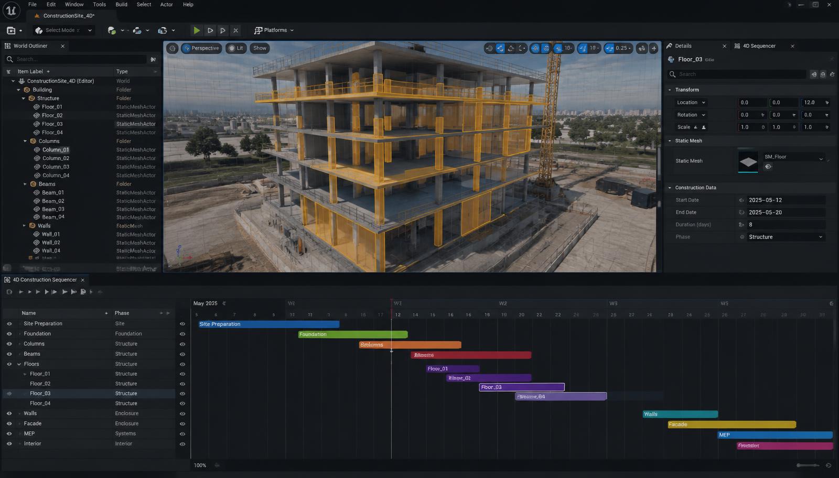Activate the translate tool in viewport toolbar

500,48
